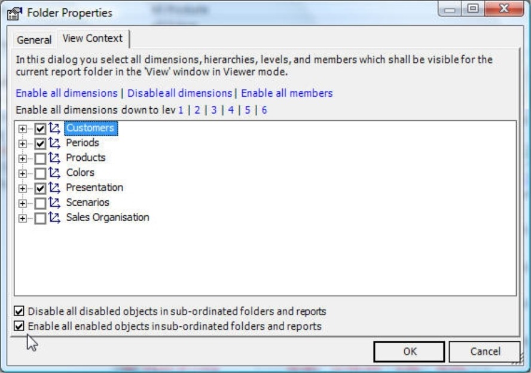Click level 3 in enable-down-to-level links
The height and width of the screenshot is (373, 531).
tap(213, 110)
